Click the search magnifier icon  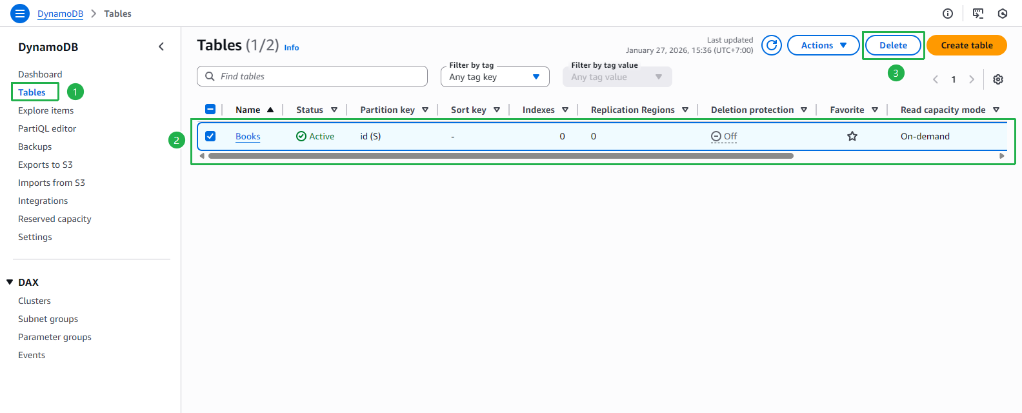click(x=210, y=76)
